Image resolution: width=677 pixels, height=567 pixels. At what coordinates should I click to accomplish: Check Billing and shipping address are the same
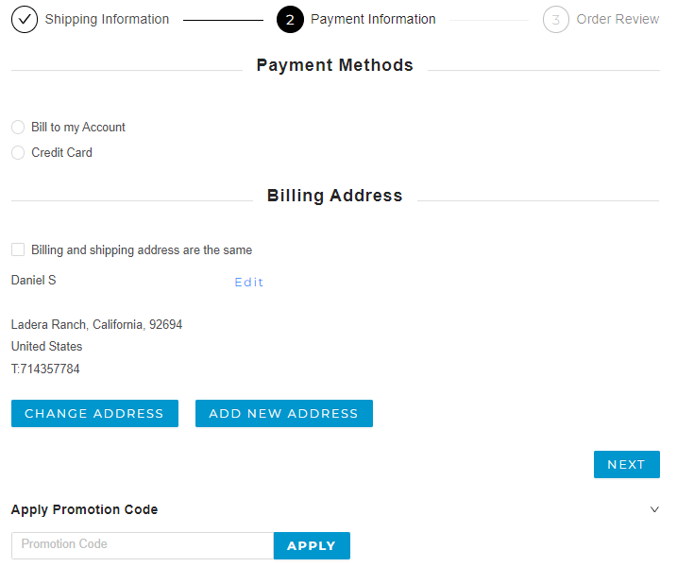point(18,250)
